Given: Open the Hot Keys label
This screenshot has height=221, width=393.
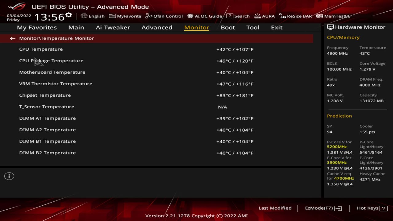Looking at the screenshot, I should tap(368, 208).
